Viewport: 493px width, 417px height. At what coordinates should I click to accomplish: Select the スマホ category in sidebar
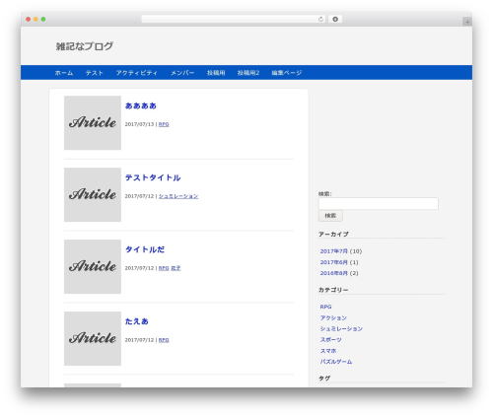point(328,351)
